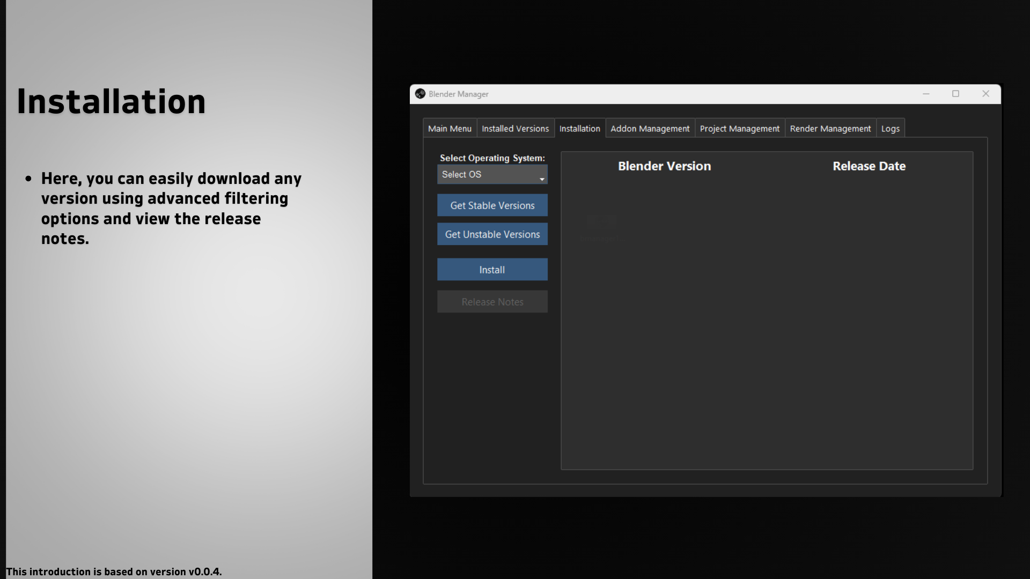1030x579 pixels.
Task: Switch to the Main Menu tab
Action: pyautogui.click(x=450, y=129)
